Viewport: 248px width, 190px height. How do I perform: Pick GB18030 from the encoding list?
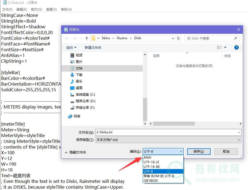(x=151, y=180)
